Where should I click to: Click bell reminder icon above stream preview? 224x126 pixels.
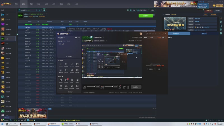pyautogui.click(x=132, y=38)
